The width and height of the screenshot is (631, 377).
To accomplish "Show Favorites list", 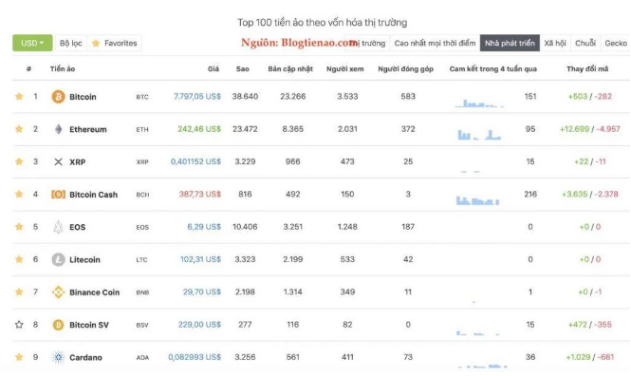I will point(114,43).
